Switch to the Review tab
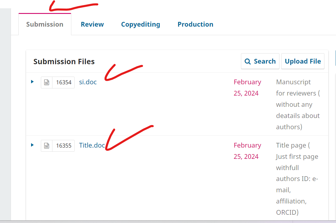Image resolution: width=336 pixels, height=223 pixels. coord(92,24)
